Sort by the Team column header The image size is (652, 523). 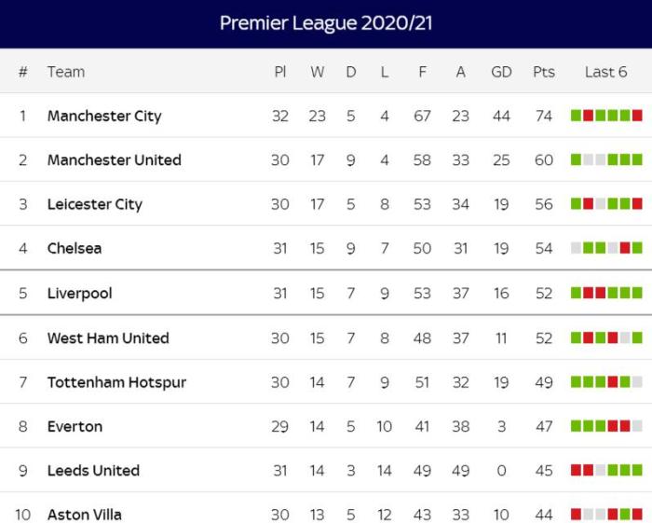pos(65,72)
